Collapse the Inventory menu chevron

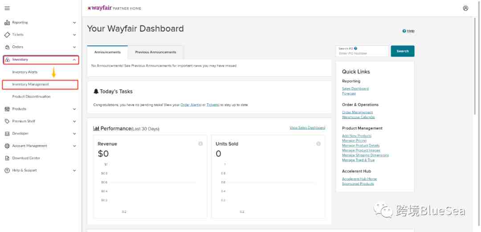coord(74,60)
